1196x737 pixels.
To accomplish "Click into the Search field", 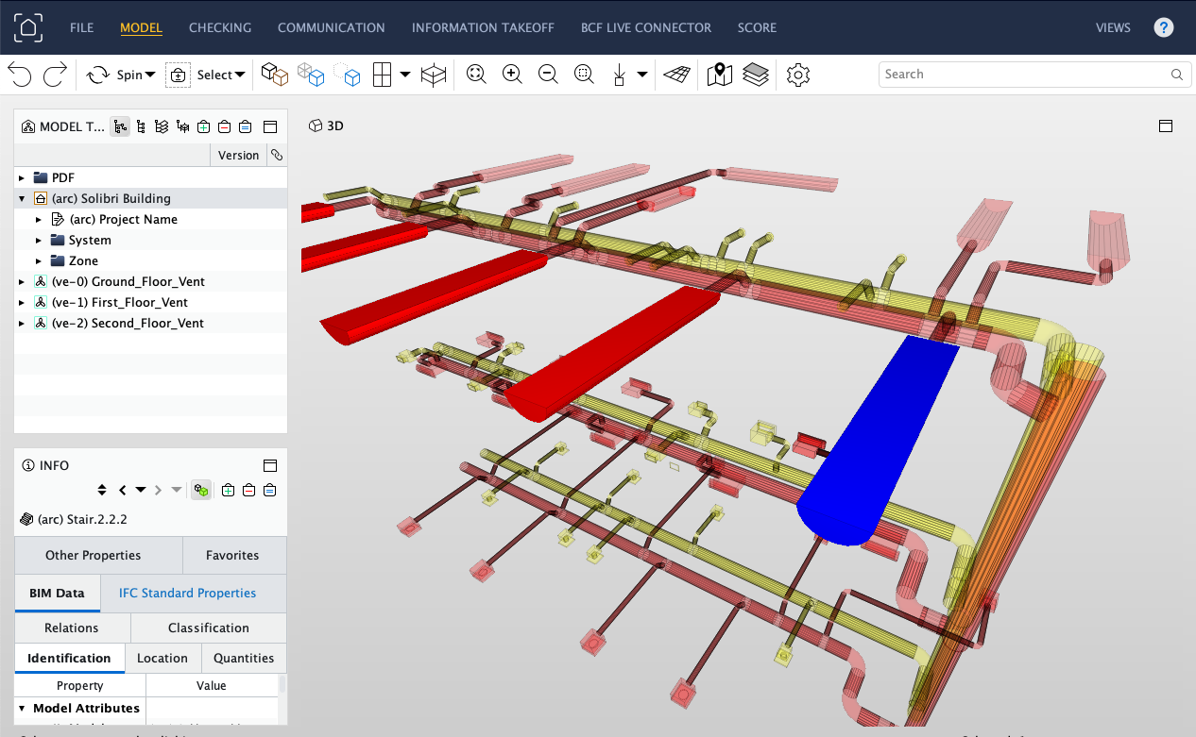I will (1025, 75).
